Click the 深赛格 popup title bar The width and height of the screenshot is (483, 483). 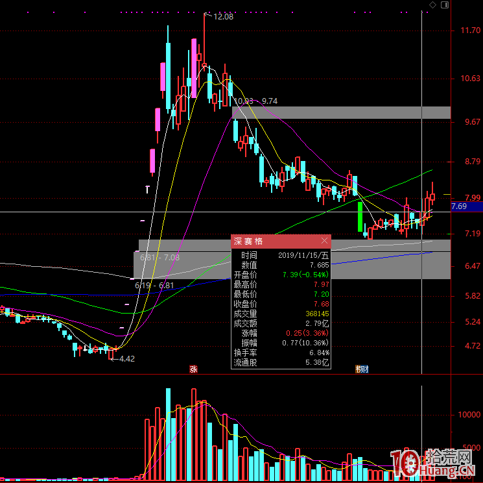coord(281,241)
